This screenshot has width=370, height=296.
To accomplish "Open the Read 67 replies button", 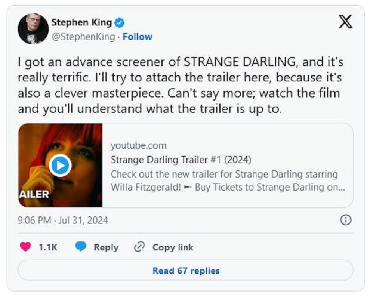I will [x=185, y=271].
